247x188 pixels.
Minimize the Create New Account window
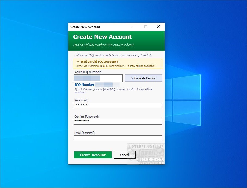coord(134,27)
